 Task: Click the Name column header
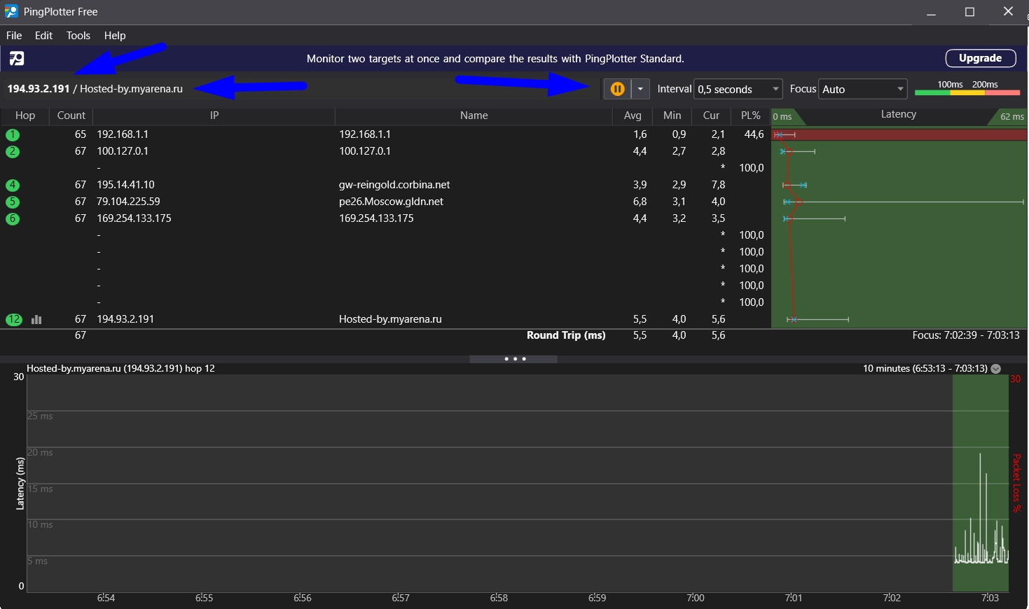pos(474,115)
